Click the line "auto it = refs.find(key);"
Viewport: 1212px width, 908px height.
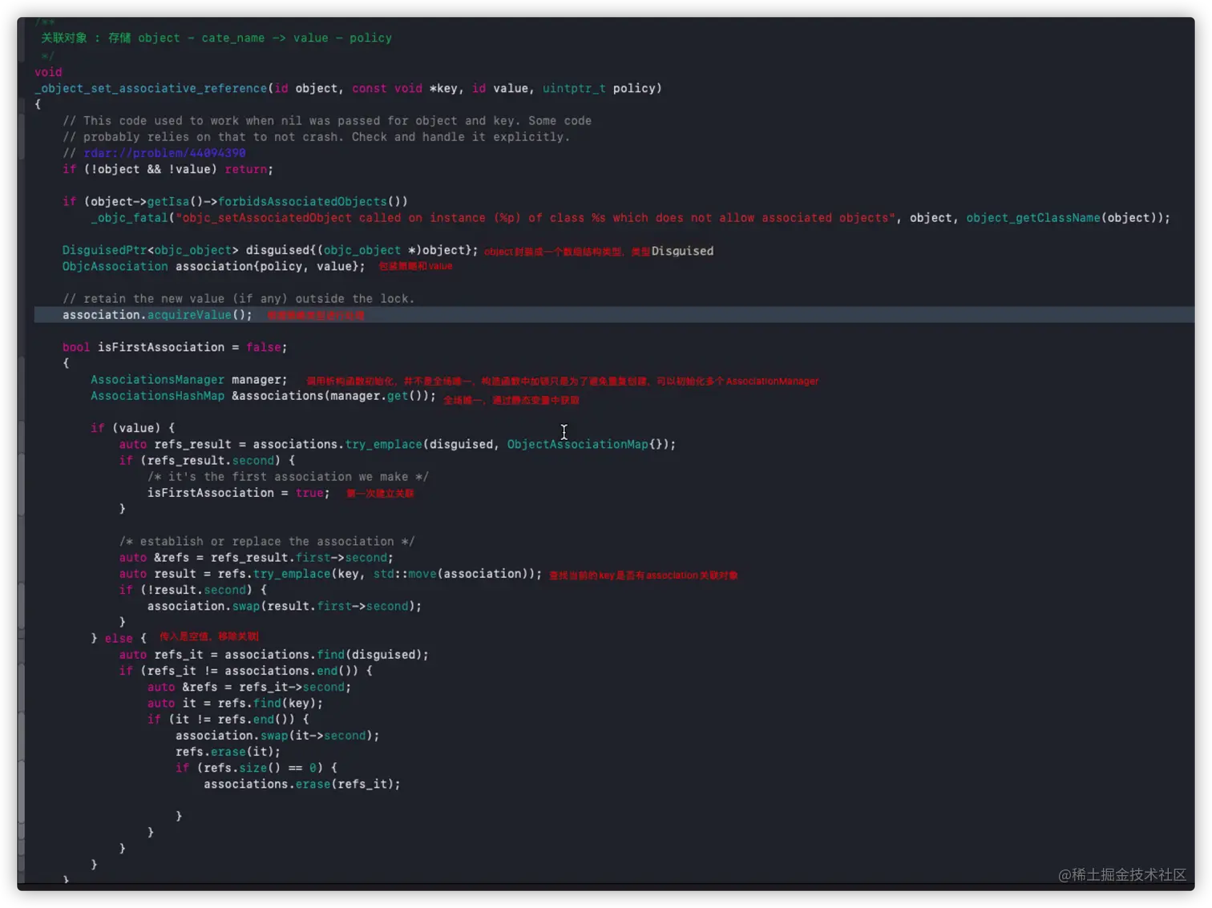235,704
